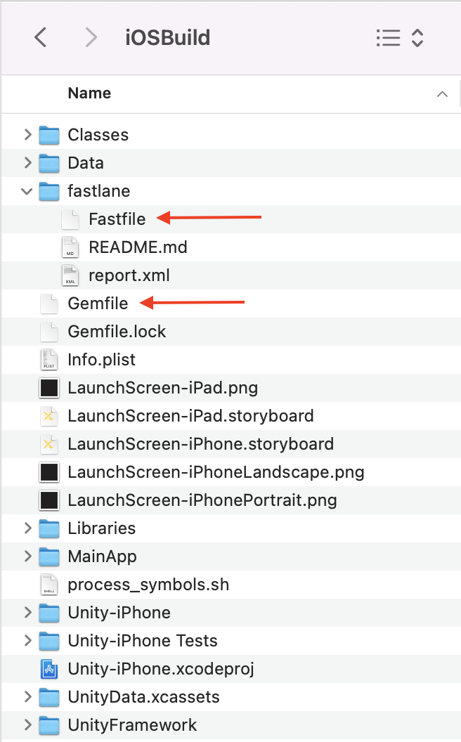Screen dimensions: 461x742
Task: Collapse the fastlane folder
Action: point(27,190)
